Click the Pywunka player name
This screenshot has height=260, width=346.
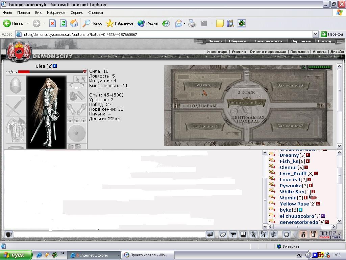291,186
